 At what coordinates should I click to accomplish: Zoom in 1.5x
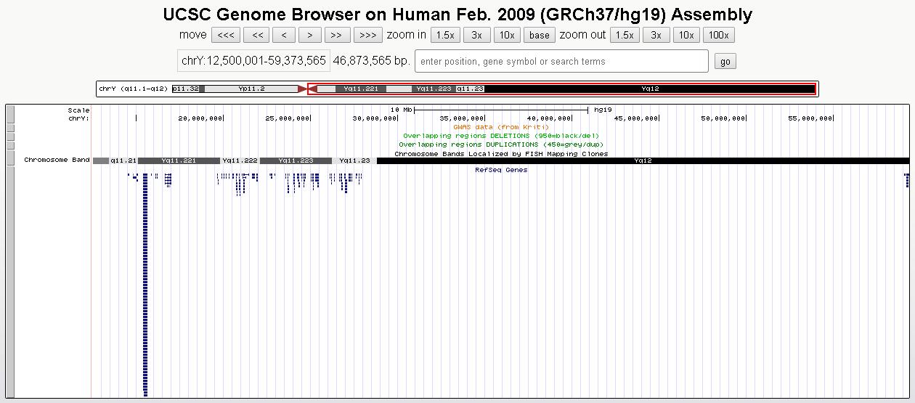click(x=445, y=35)
